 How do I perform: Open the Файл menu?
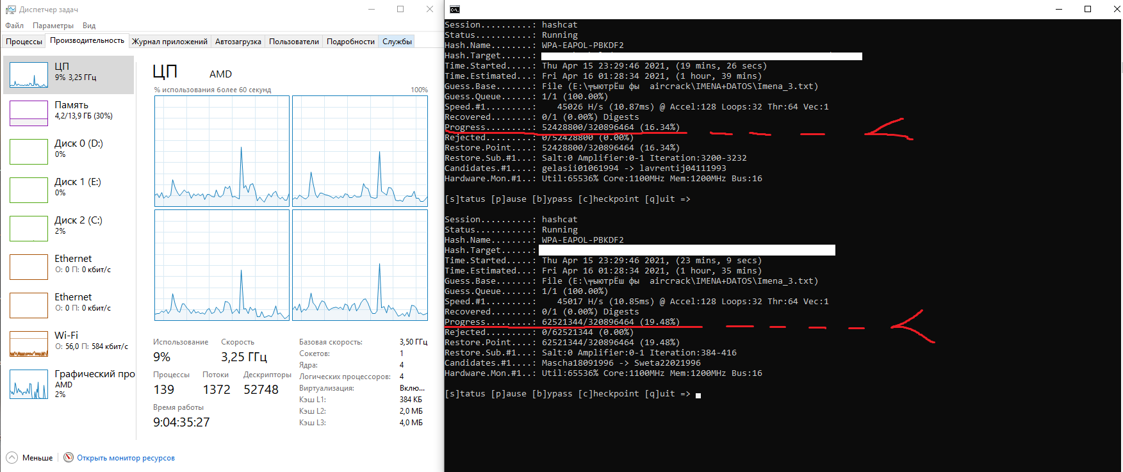pos(14,26)
